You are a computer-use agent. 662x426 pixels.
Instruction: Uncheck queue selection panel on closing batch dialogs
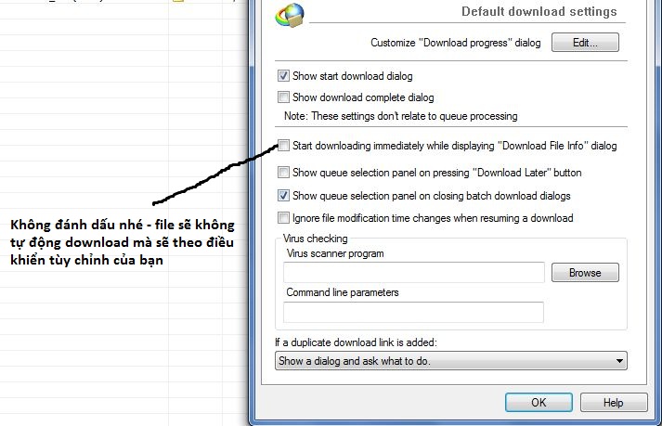283,196
